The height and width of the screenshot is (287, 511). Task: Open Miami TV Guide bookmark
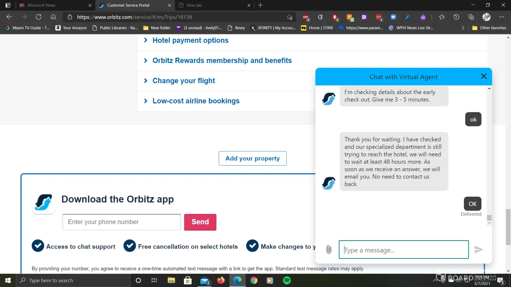pos(27,28)
